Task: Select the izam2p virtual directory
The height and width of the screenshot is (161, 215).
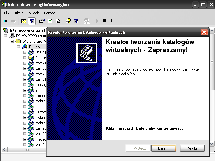Action: pos(41,128)
